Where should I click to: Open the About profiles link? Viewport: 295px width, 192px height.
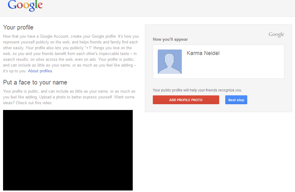(40, 71)
